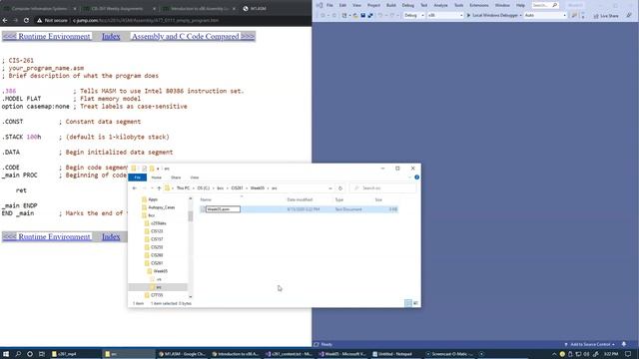Open the Windows Start menu

[x=6, y=354]
